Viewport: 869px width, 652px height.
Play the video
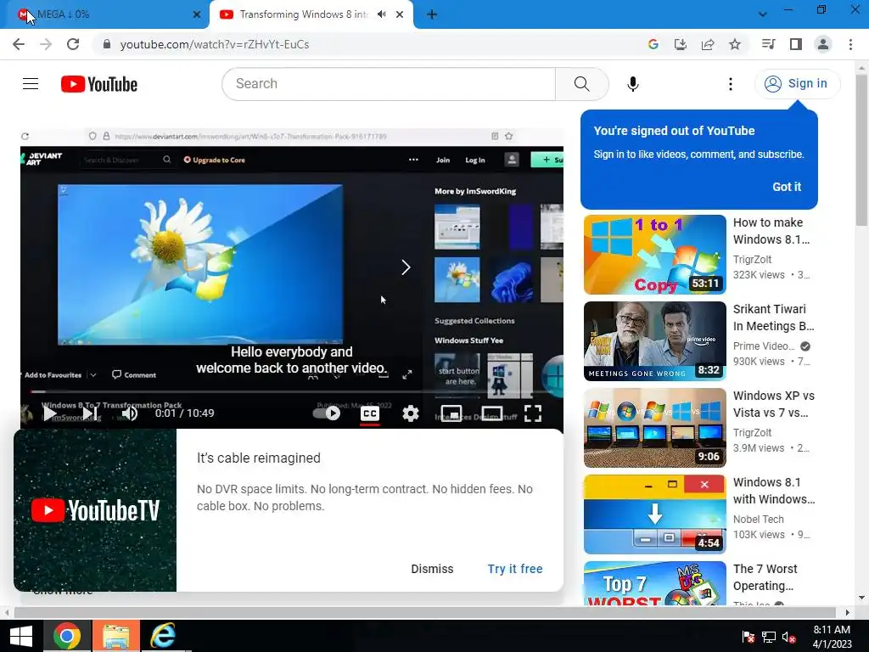50,413
